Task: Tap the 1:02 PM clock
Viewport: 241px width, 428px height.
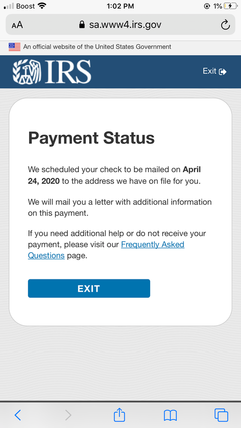Action: [120, 6]
